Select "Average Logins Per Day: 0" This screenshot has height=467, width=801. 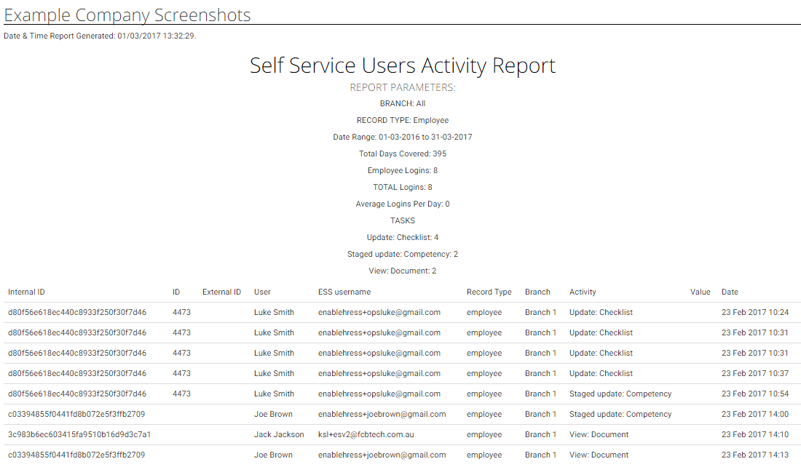[x=403, y=204]
